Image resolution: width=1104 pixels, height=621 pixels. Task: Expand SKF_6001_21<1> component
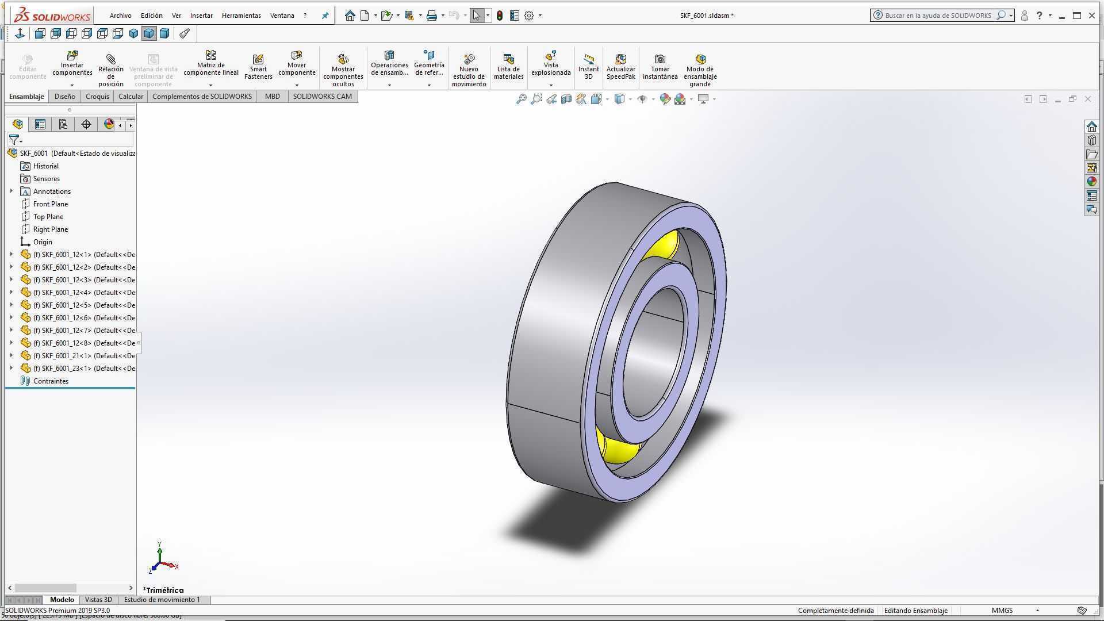(11, 355)
